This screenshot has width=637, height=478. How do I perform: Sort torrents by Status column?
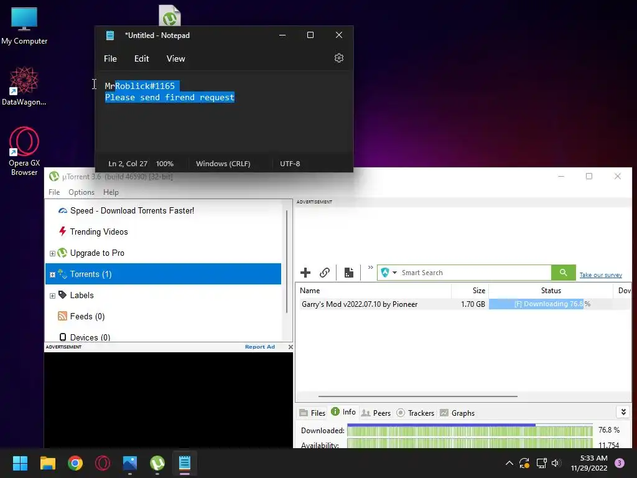point(551,291)
